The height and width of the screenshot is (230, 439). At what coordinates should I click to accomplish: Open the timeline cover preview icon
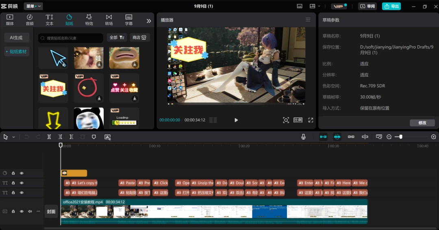tap(379, 137)
